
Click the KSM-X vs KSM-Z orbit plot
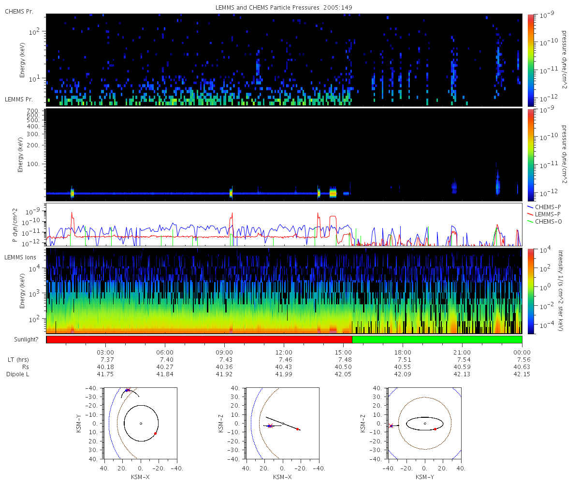point(282,423)
